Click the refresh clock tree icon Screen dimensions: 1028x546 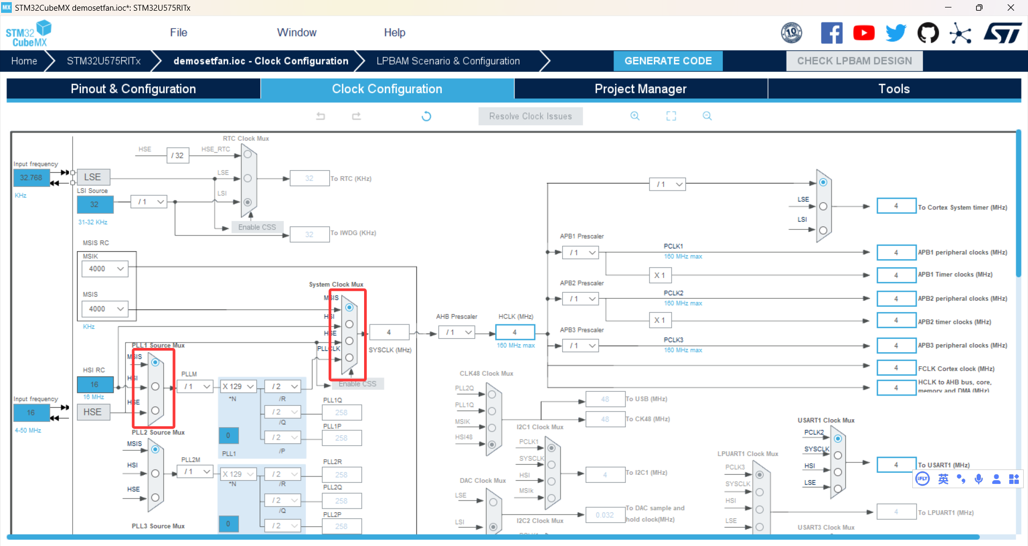[x=426, y=116]
